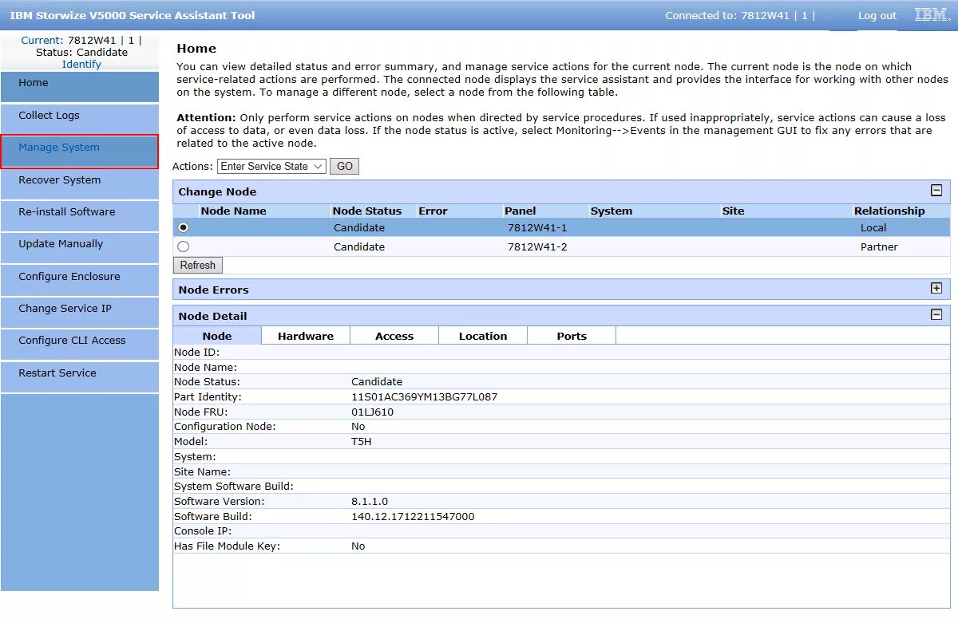Collapse the Change Node panel
Screen dimensions: 958x619
point(936,191)
